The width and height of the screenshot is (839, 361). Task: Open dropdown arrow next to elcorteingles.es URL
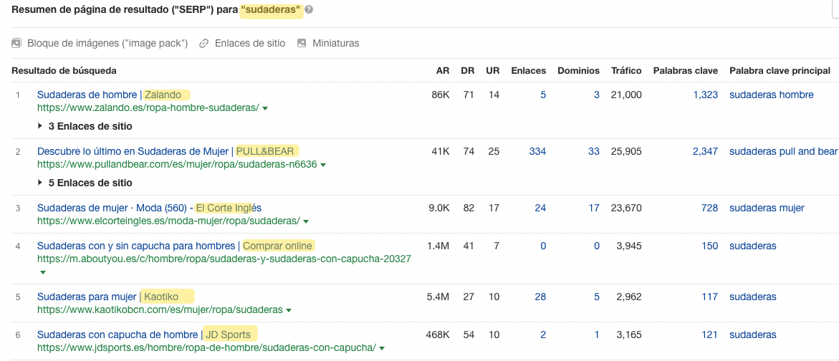point(305,221)
